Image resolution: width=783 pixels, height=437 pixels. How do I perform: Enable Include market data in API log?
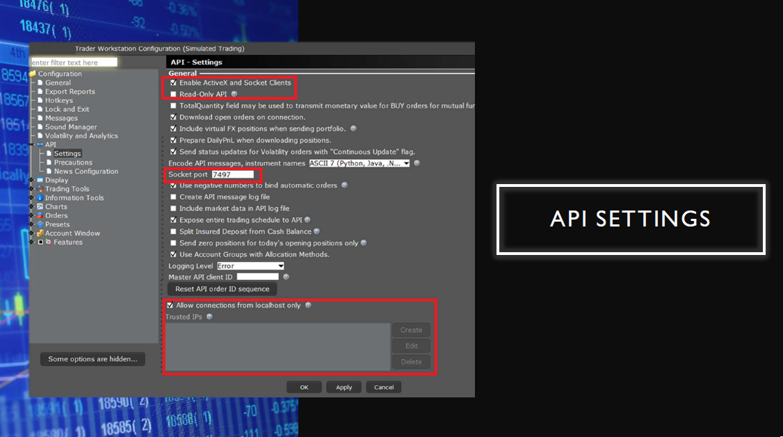coord(173,208)
